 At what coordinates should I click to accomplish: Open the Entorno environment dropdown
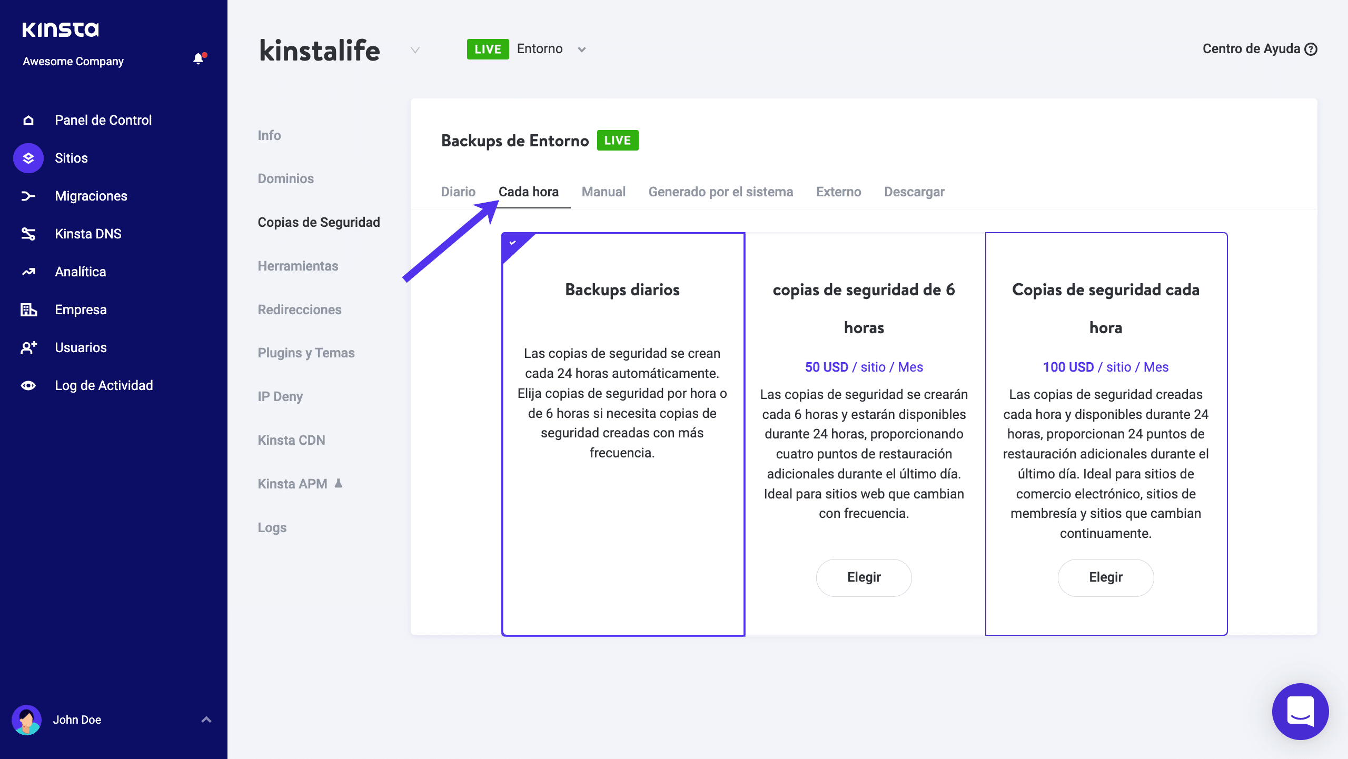click(x=551, y=49)
